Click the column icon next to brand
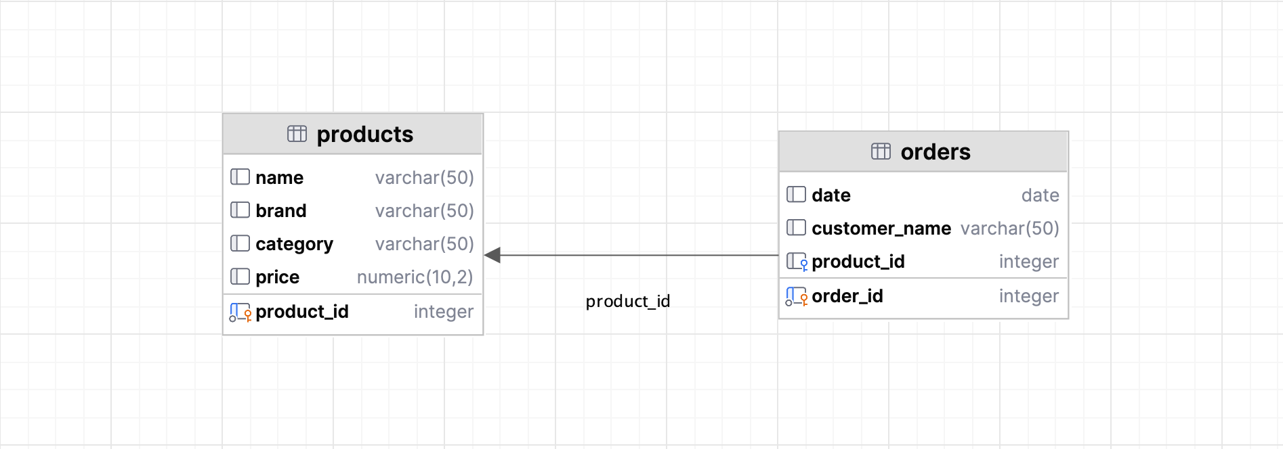The height and width of the screenshot is (449, 1283). click(x=240, y=210)
